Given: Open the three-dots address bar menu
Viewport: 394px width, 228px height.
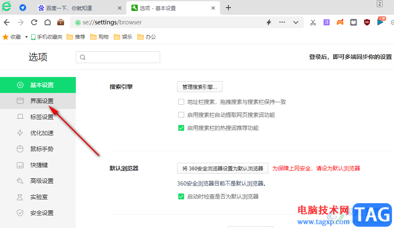Looking at the screenshot, I should pos(282,22).
